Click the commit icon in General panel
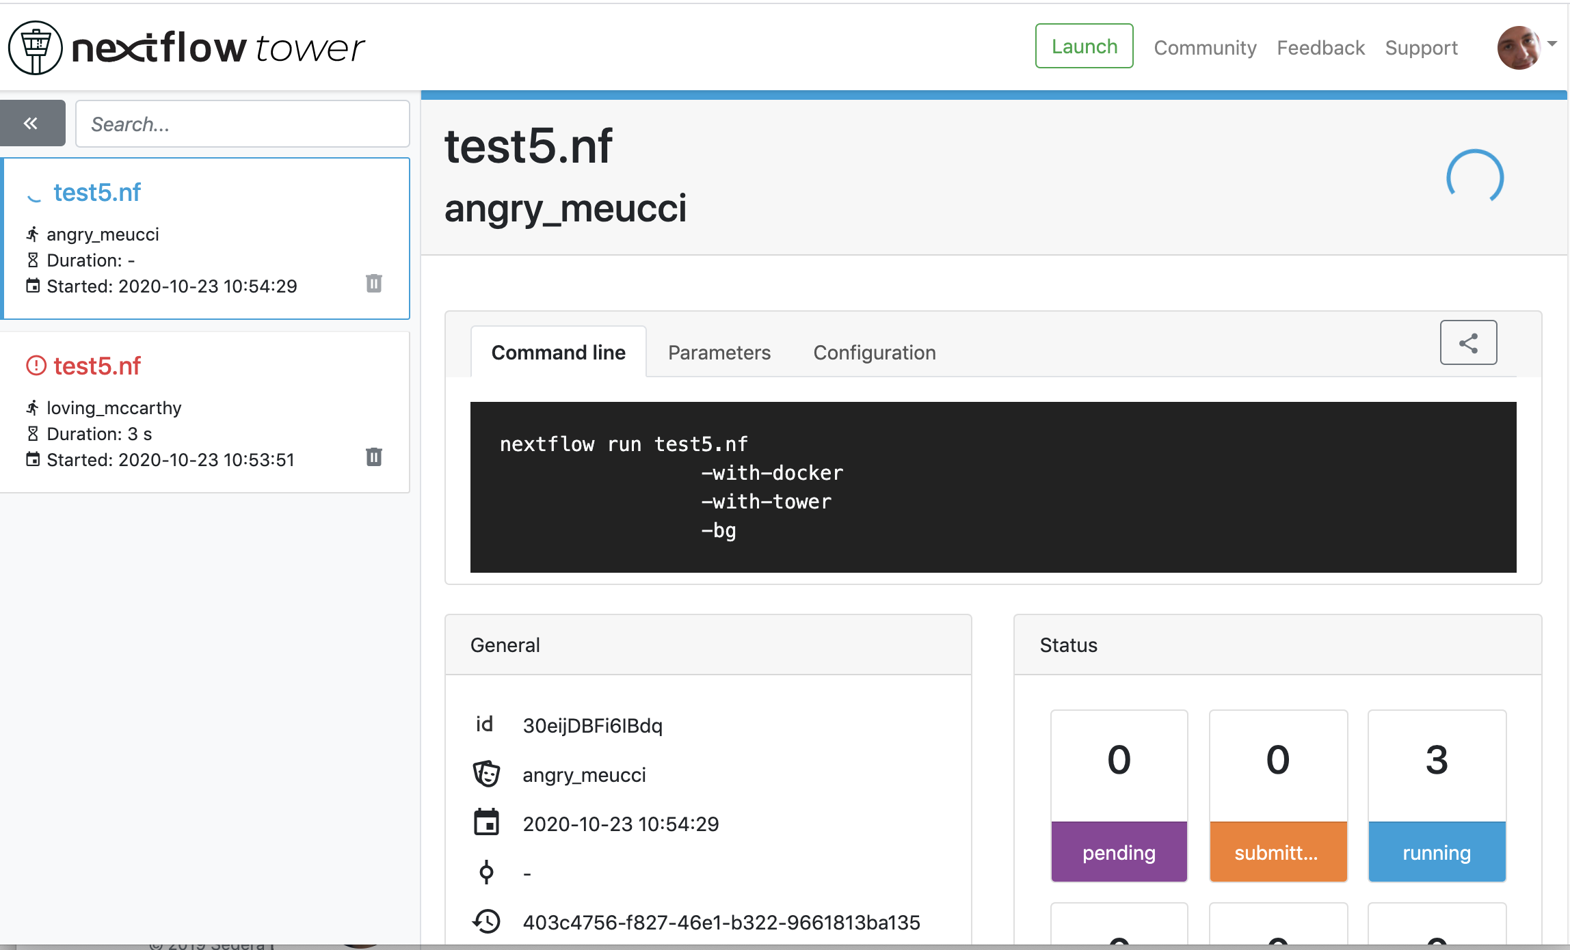The image size is (1570, 950). point(486,872)
